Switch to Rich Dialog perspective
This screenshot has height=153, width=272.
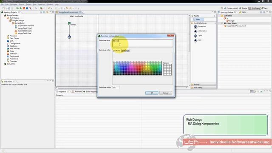click(255, 8)
